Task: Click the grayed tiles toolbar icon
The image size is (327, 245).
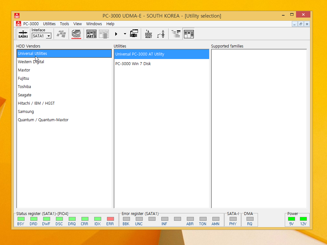Action: coord(61,34)
